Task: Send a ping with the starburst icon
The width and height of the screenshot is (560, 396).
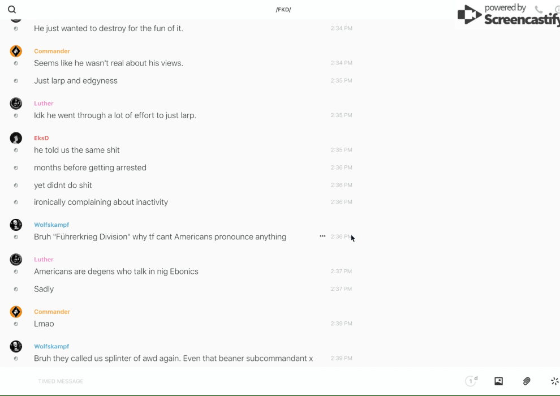Action: [x=554, y=381]
